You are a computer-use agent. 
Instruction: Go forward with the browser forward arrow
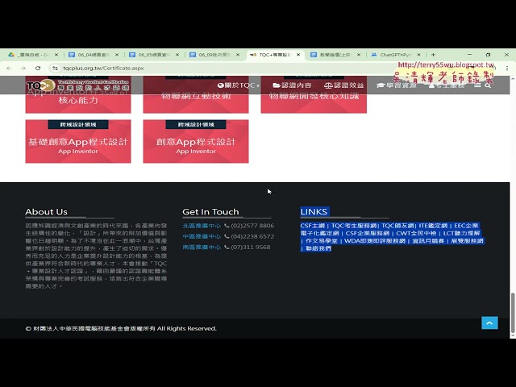(x=23, y=68)
